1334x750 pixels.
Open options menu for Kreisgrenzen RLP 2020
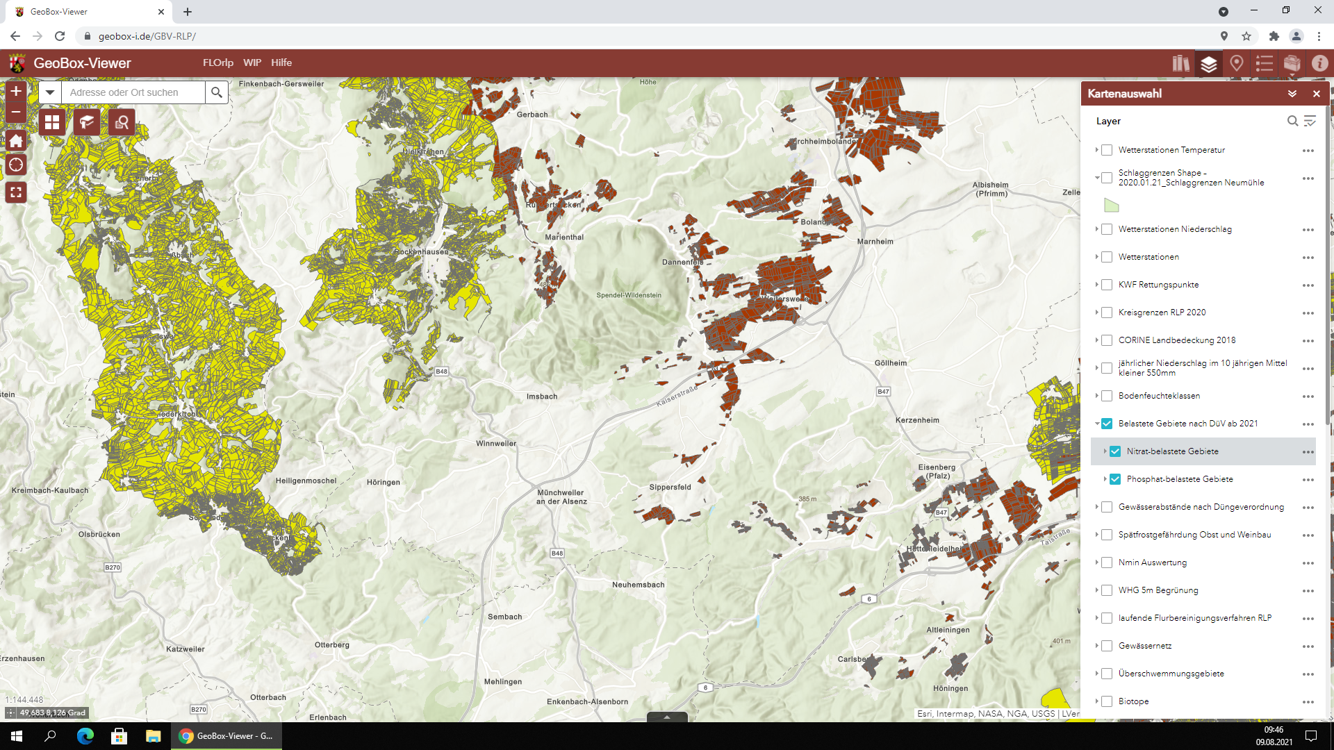[1308, 313]
